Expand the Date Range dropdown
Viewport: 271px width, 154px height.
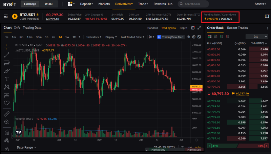(26, 148)
